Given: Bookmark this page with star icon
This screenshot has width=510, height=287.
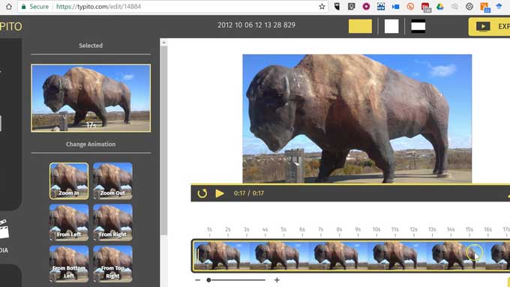Looking at the screenshot, I should point(322,7).
